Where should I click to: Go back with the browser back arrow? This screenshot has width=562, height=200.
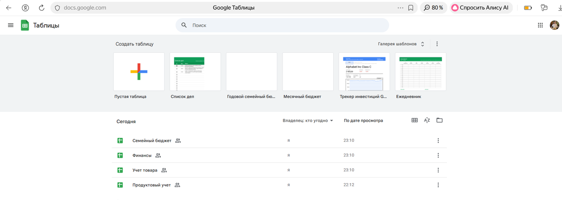8,8
